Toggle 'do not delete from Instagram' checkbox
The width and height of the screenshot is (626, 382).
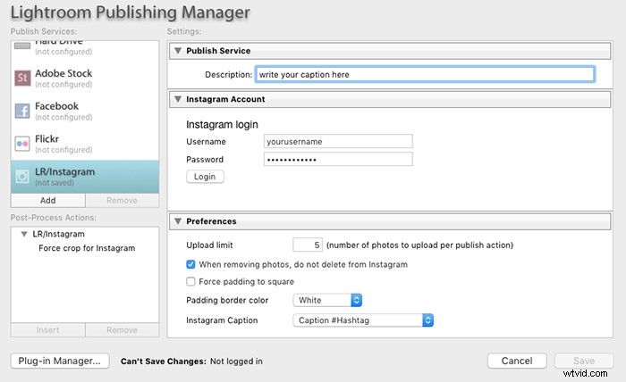pos(191,264)
